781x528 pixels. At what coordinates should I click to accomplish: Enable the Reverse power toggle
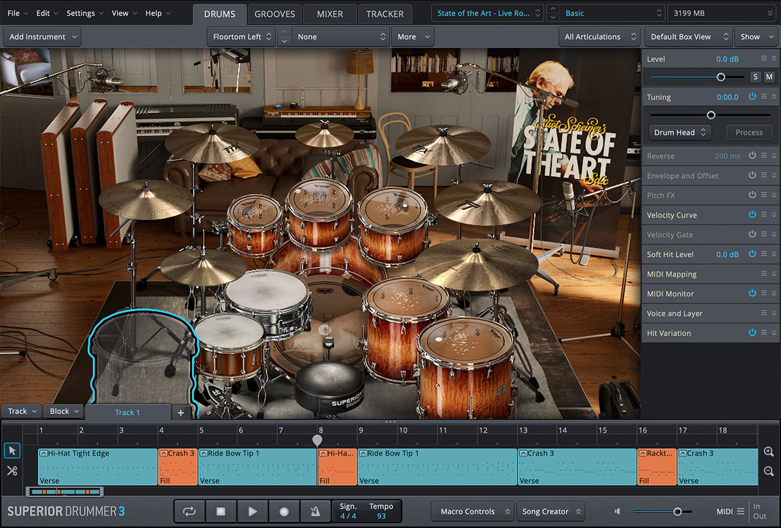[752, 156]
